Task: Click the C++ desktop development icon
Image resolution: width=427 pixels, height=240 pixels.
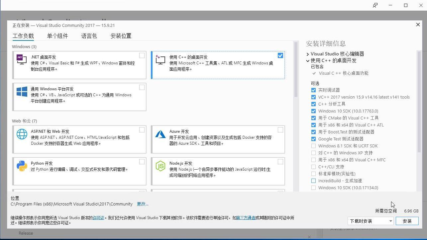Action: coord(160,59)
